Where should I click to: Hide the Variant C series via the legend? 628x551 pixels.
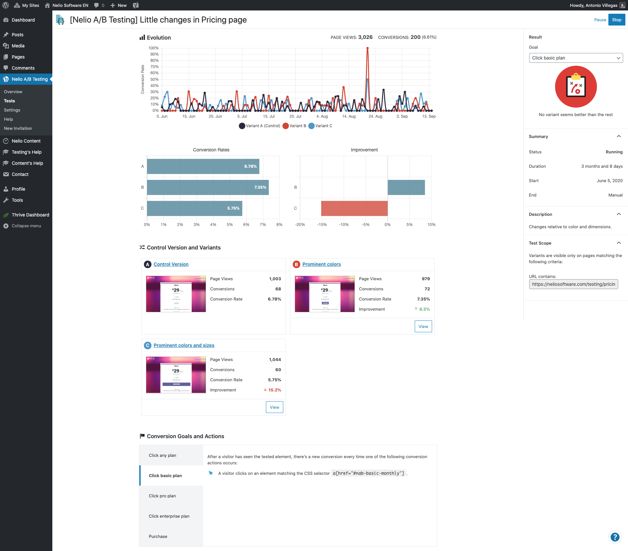pyautogui.click(x=320, y=126)
